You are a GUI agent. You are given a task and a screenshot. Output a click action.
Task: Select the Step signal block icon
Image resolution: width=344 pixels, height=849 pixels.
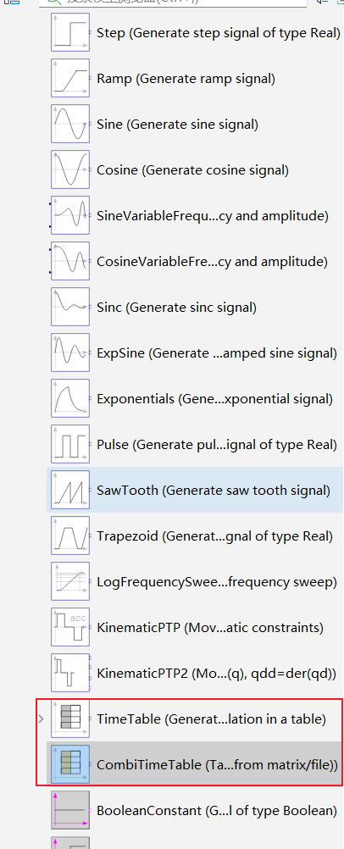pyautogui.click(x=70, y=32)
